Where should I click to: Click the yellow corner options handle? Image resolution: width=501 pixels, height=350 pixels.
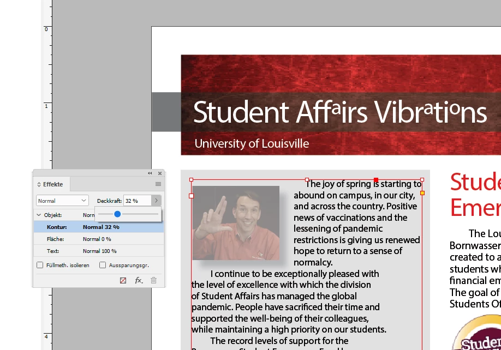point(422,193)
